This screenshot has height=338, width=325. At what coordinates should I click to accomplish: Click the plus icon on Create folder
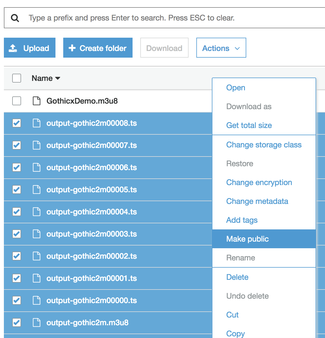[72, 48]
